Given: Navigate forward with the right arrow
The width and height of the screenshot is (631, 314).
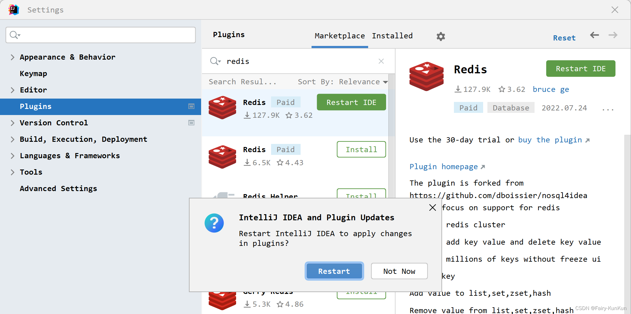Looking at the screenshot, I should (x=613, y=35).
